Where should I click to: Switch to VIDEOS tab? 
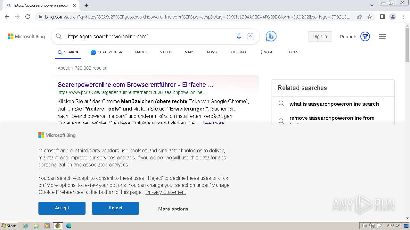[x=166, y=52]
